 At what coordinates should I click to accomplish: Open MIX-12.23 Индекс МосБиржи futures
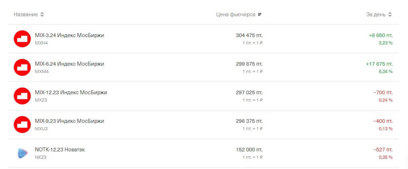click(71, 93)
